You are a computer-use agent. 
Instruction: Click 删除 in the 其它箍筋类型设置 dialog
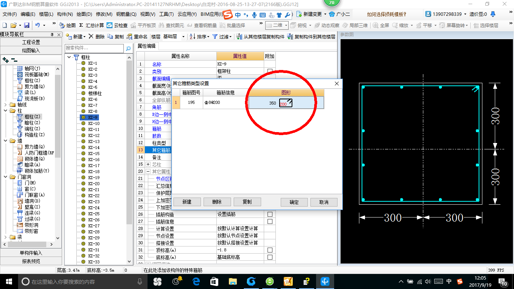pyautogui.click(x=217, y=202)
